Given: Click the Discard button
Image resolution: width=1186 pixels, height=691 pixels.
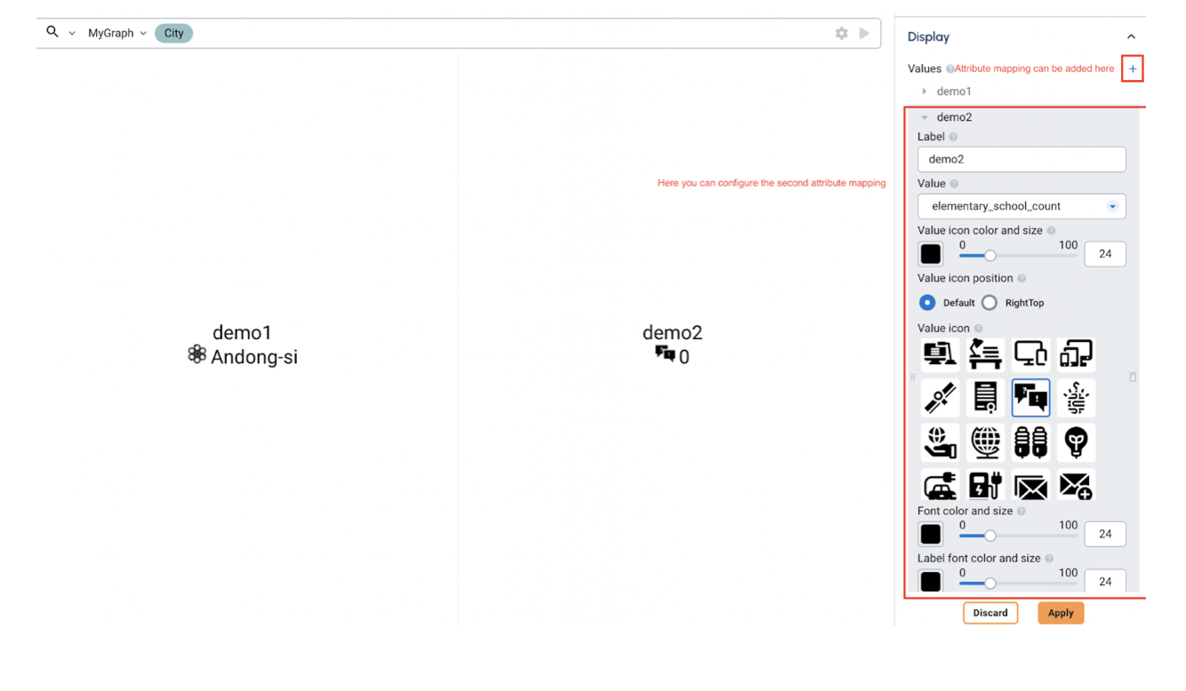Looking at the screenshot, I should (990, 612).
